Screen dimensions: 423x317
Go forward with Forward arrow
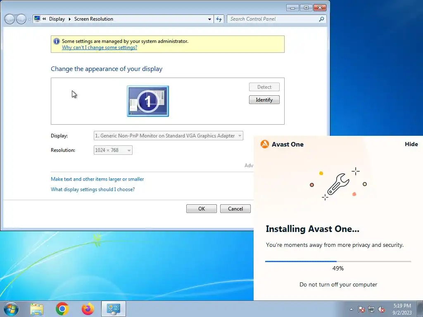(21, 19)
